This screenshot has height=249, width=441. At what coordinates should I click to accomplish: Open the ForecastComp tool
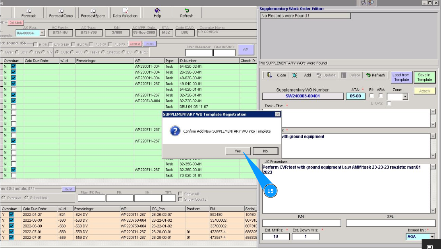pos(61,12)
